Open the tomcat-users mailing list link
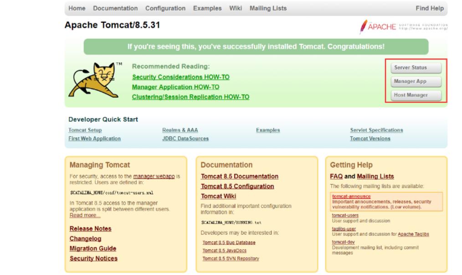The width and height of the screenshot is (462, 275). pyautogui.click(x=345, y=215)
